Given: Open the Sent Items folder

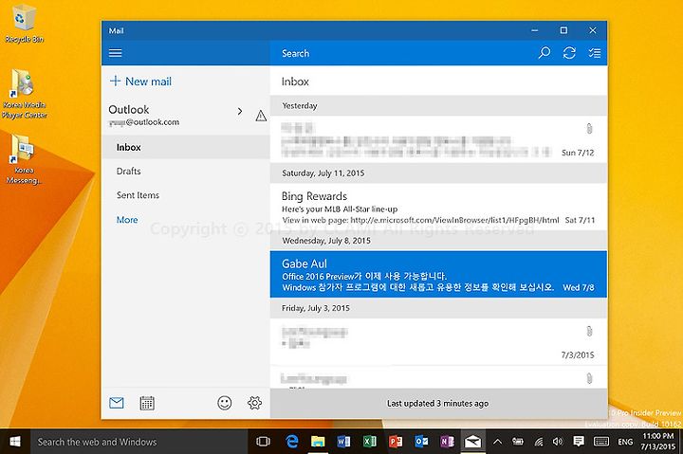Looking at the screenshot, I should point(186,195).
